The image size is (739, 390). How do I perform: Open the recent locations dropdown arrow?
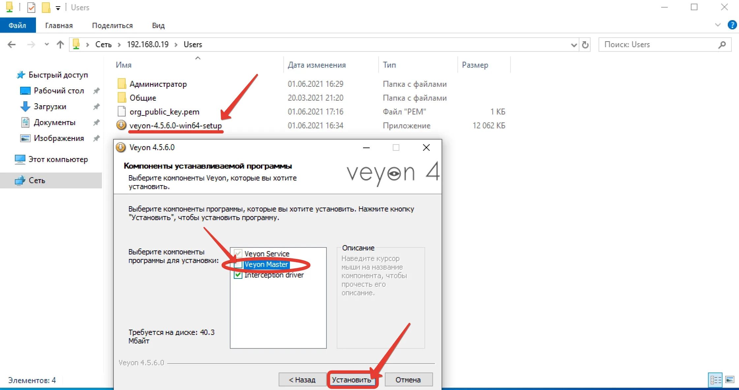46,44
